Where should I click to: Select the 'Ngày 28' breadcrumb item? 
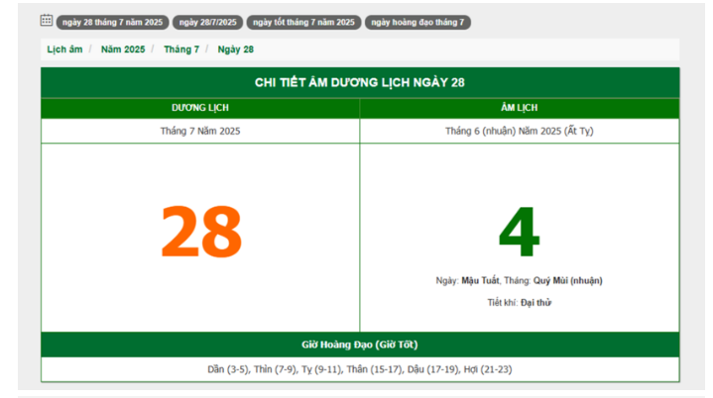(235, 50)
